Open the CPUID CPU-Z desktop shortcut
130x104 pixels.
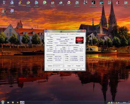12,11
